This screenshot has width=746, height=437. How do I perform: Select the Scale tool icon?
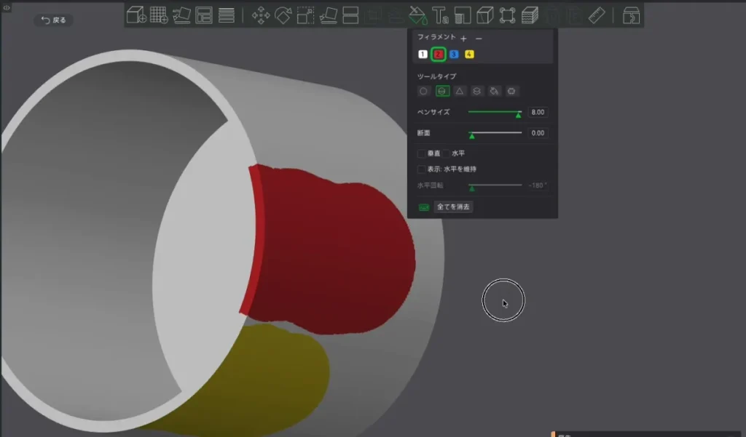point(305,15)
